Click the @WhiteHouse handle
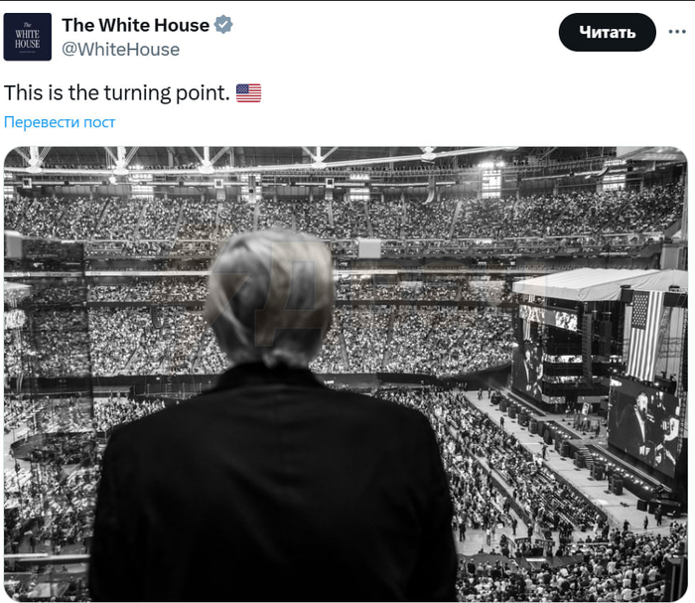This screenshot has width=695, height=603. point(120,50)
